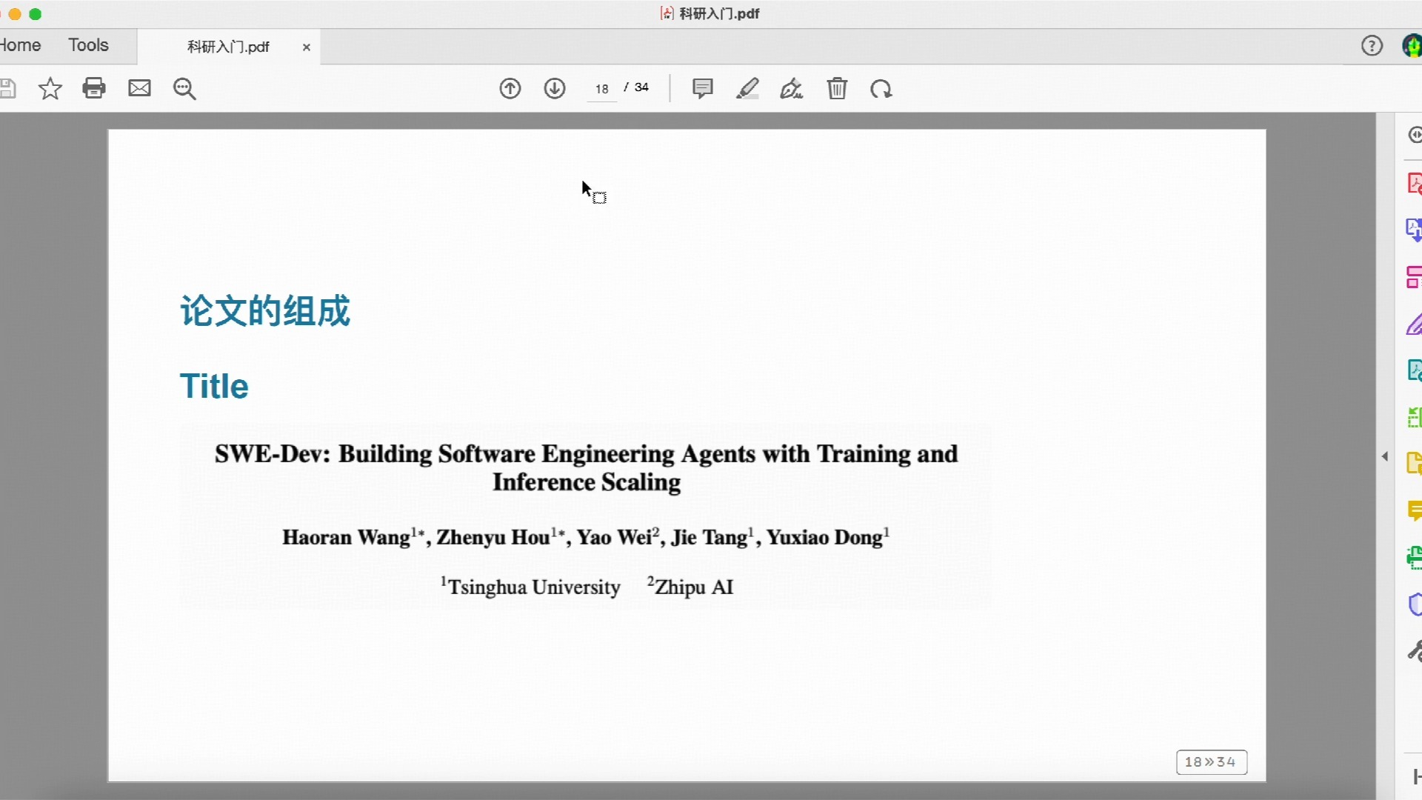The width and height of the screenshot is (1422, 800).
Task: Click the author name Haoran Wang
Action: [x=346, y=538]
